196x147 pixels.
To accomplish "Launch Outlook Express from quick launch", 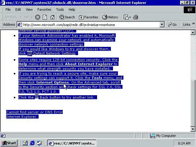I will click(39, 143).
